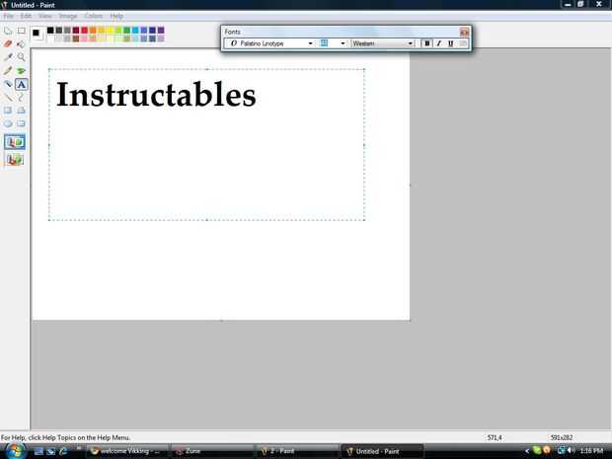This screenshot has width=612, height=459.
Task: Click Untitled - Paint taskbar button
Action: coord(382,451)
